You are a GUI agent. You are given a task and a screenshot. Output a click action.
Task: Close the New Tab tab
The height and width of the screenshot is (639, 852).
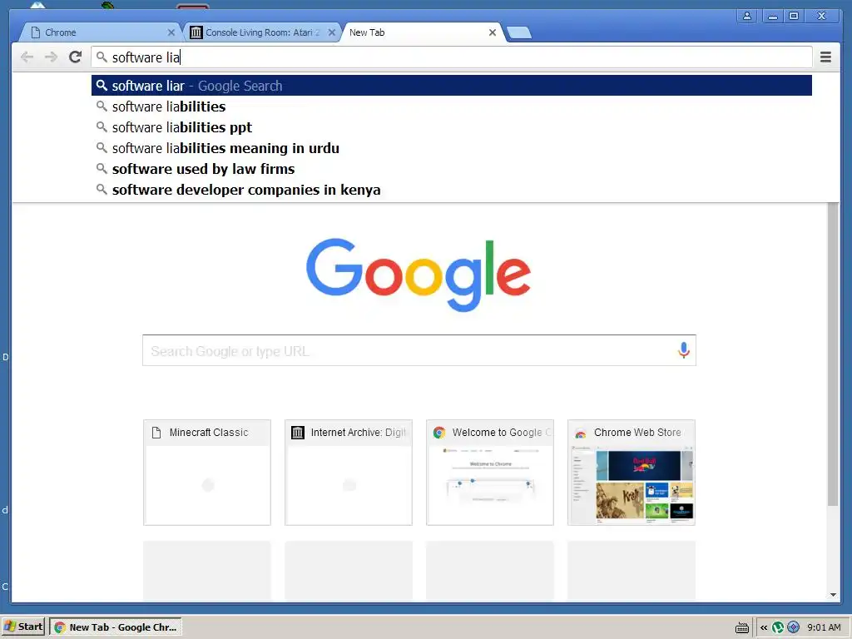[x=493, y=32]
